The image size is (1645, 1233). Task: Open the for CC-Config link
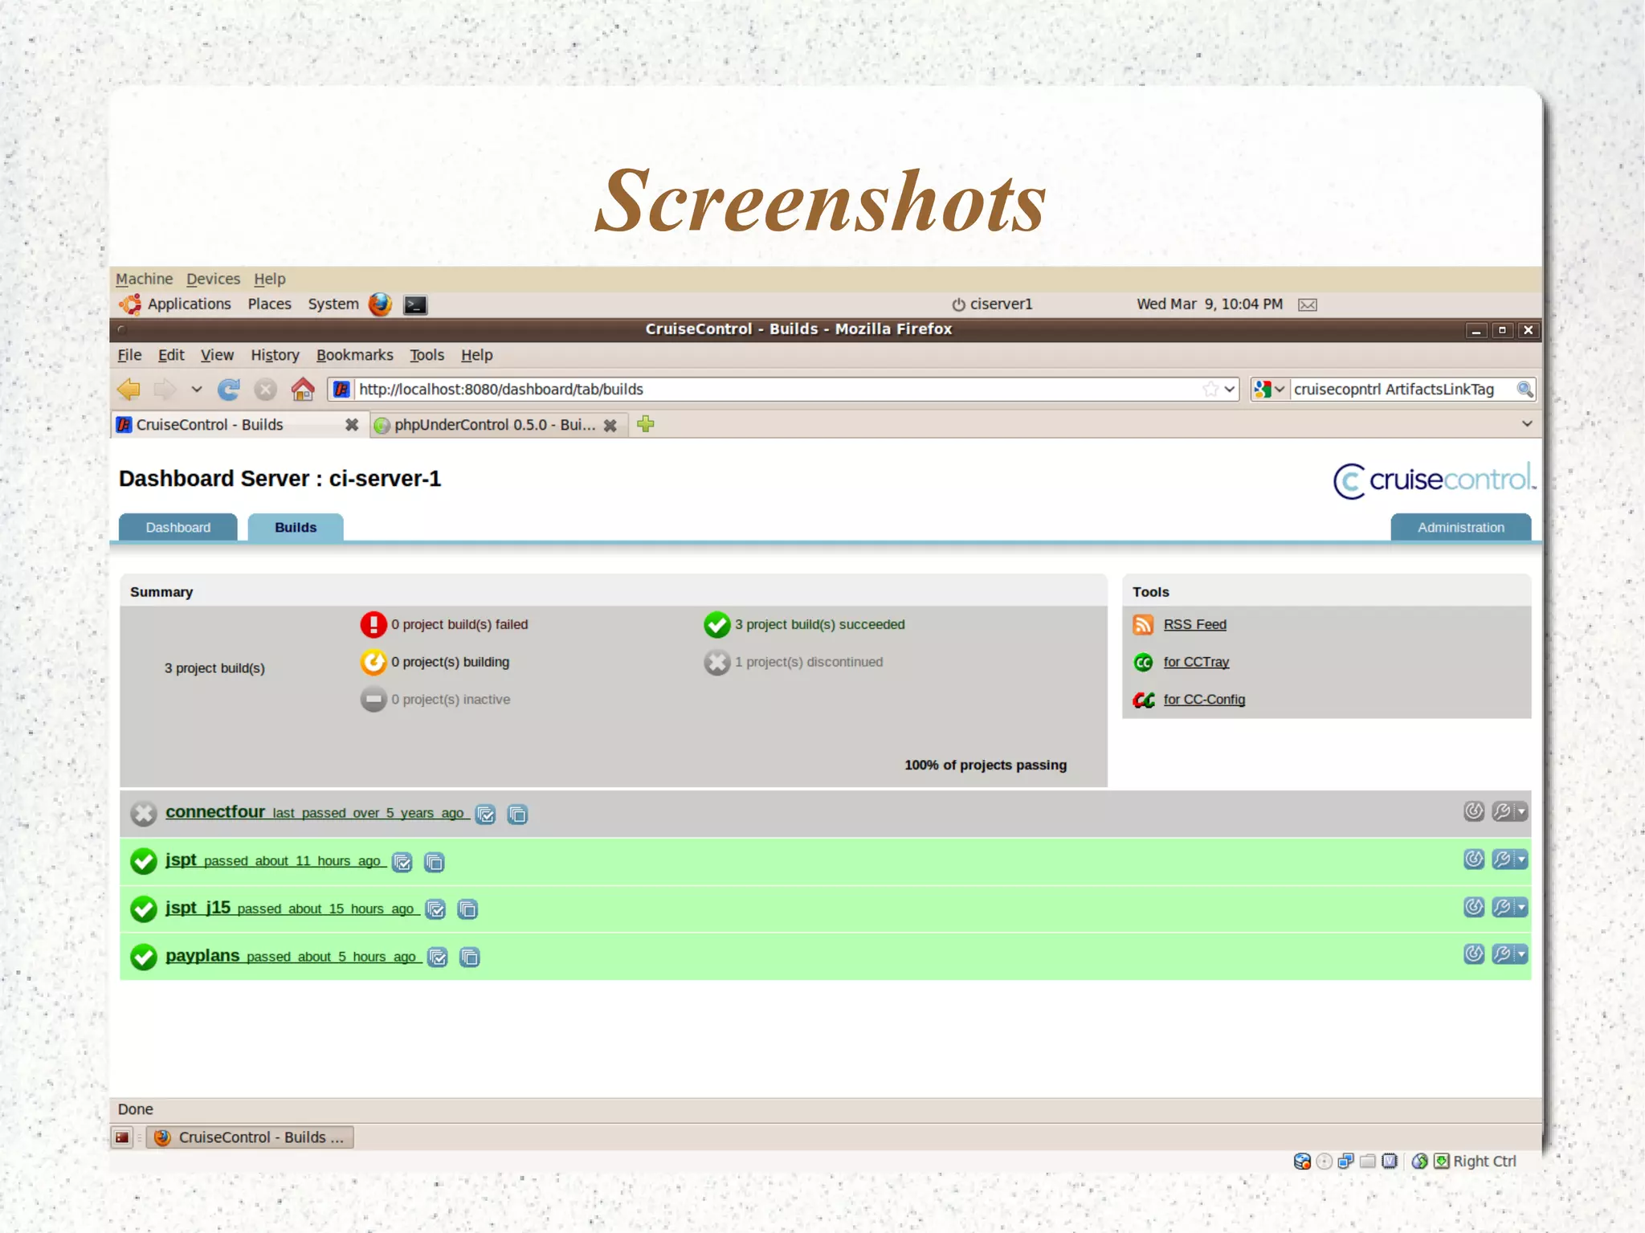click(x=1204, y=700)
